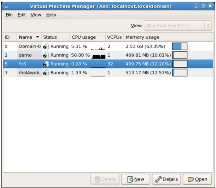Screen dimensions: 216x188
Task: Open the File menu
Action: tap(9, 15)
